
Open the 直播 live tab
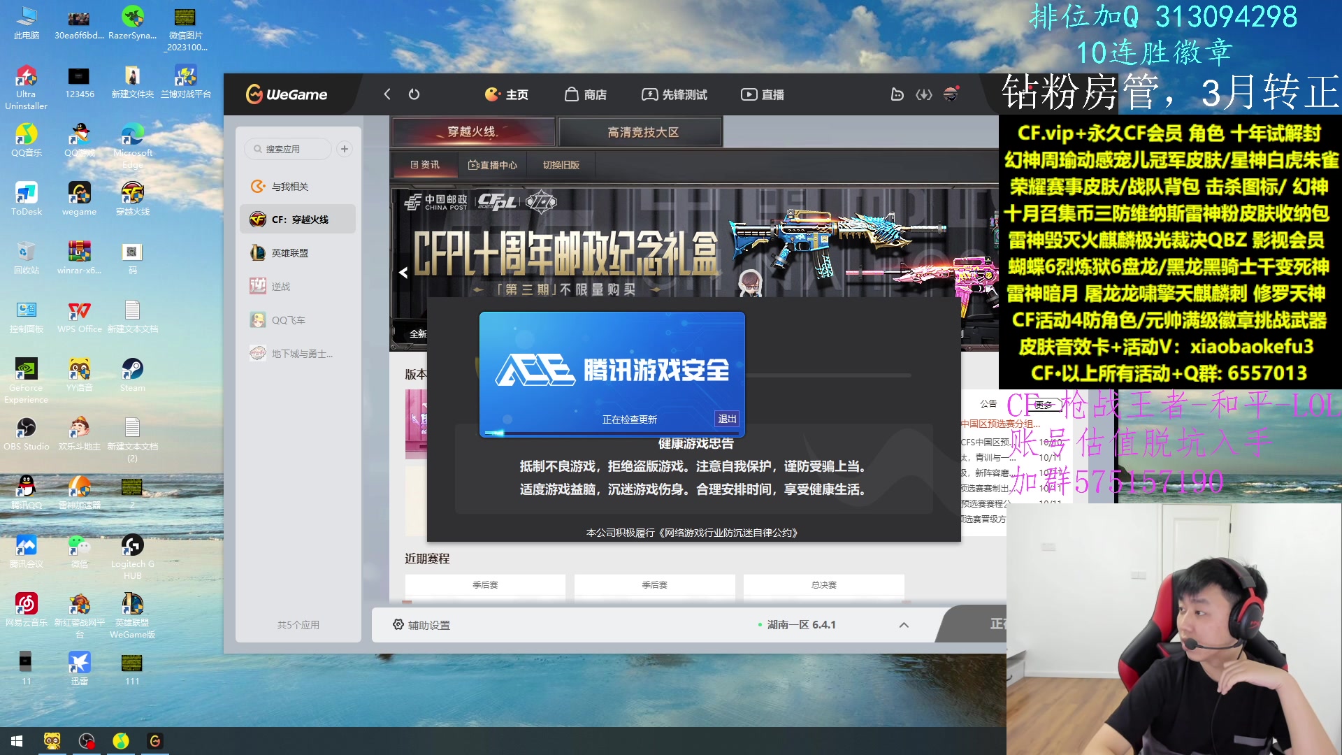click(763, 94)
